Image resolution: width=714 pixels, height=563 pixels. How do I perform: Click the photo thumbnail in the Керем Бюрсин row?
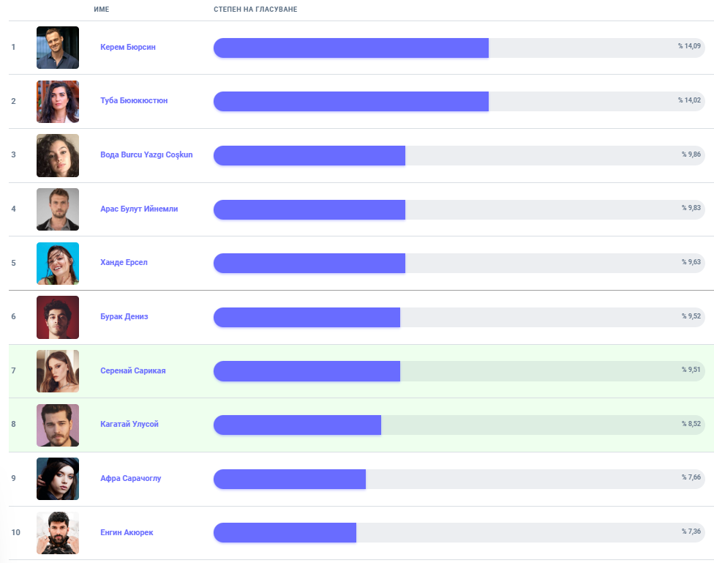coord(58,48)
